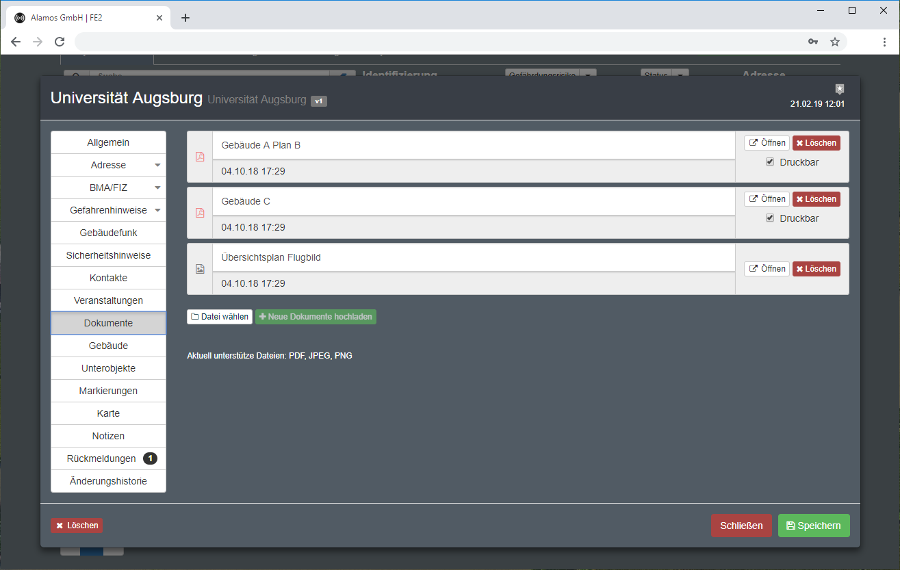Image resolution: width=900 pixels, height=570 pixels.
Task: Open the Übersichtsplan Flugbild document
Action: [x=767, y=269]
